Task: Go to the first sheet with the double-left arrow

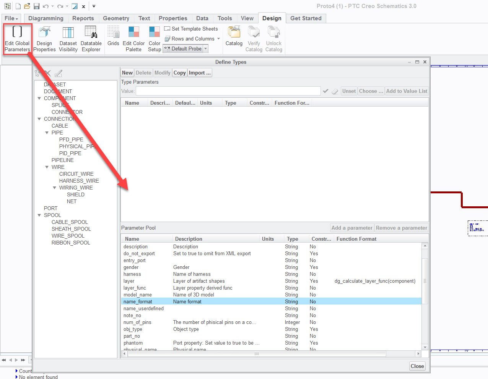Action: (4, 360)
